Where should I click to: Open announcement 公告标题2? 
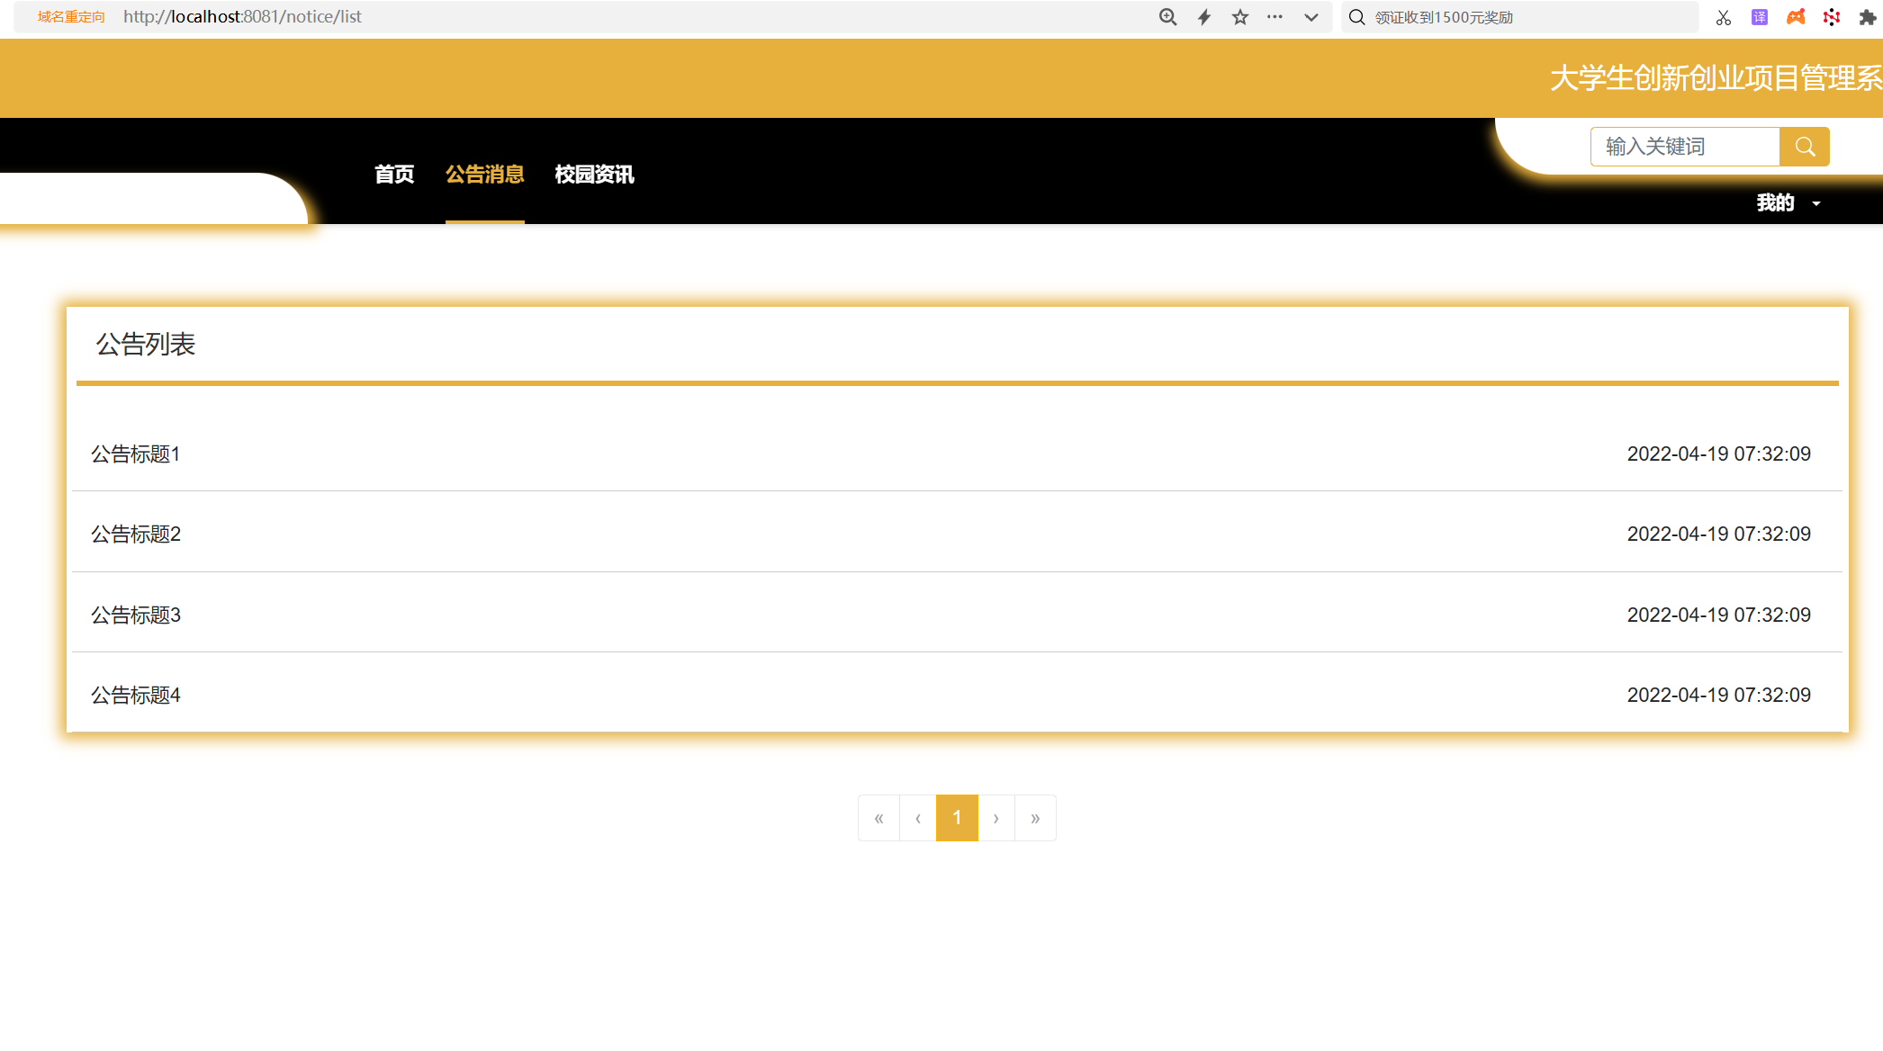pos(136,534)
